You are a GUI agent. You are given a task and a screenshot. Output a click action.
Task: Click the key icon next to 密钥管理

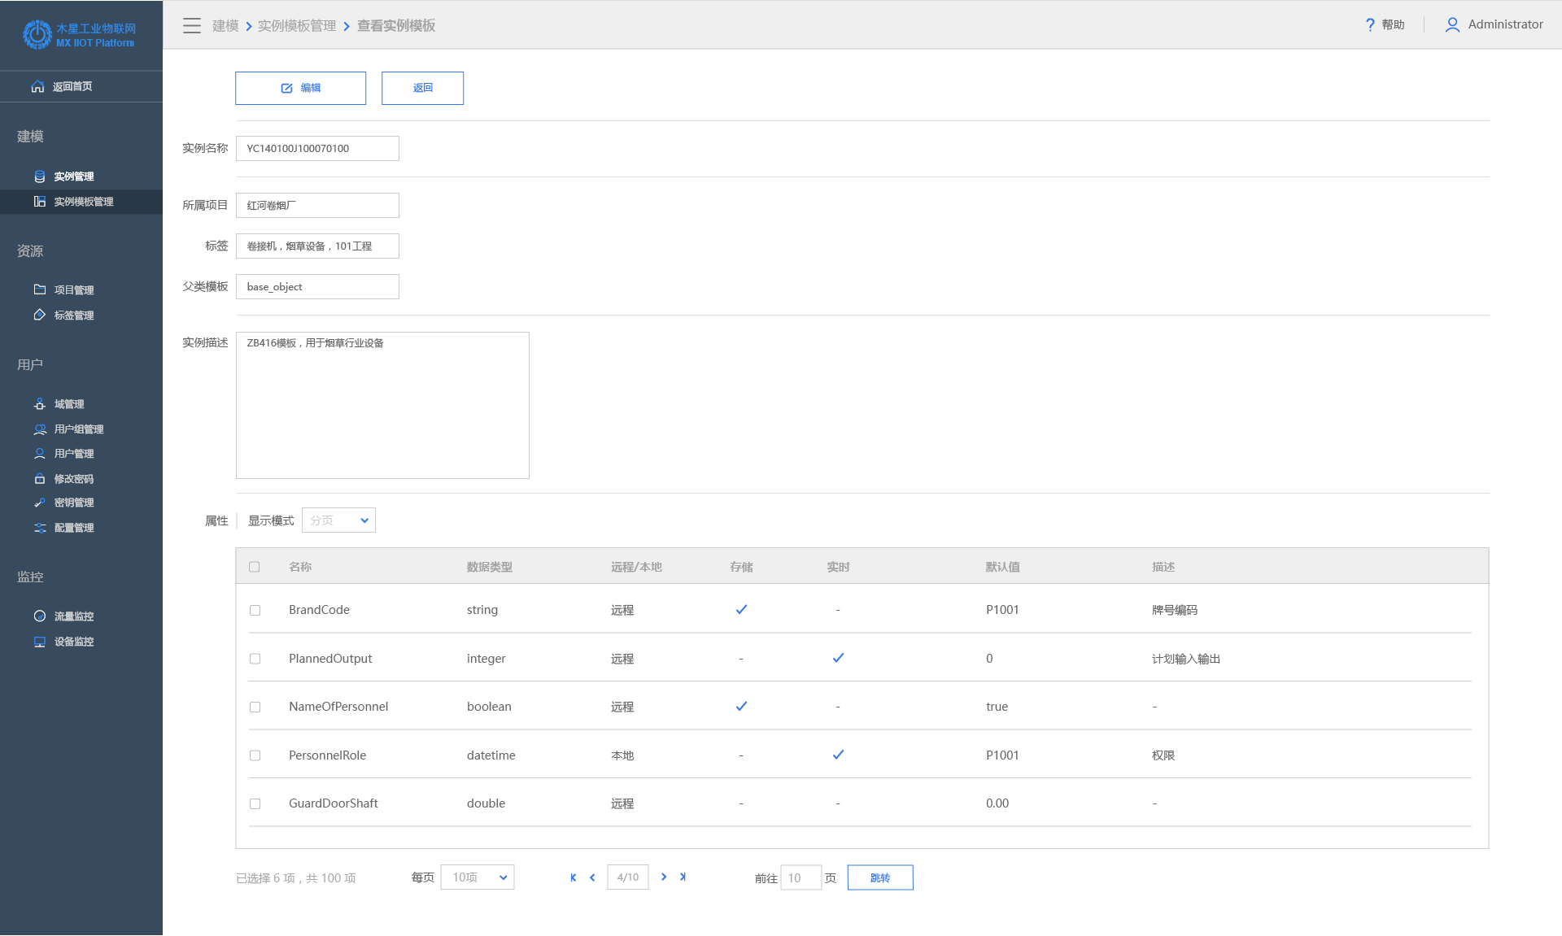pos(39,503)
